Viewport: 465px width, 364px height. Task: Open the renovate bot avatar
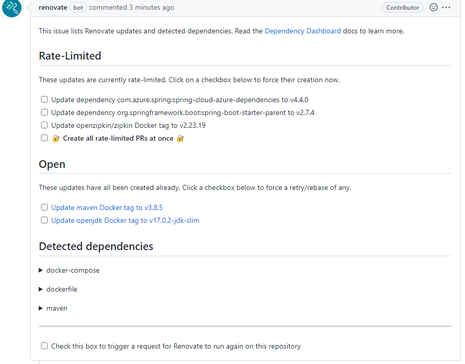point(12,8)
